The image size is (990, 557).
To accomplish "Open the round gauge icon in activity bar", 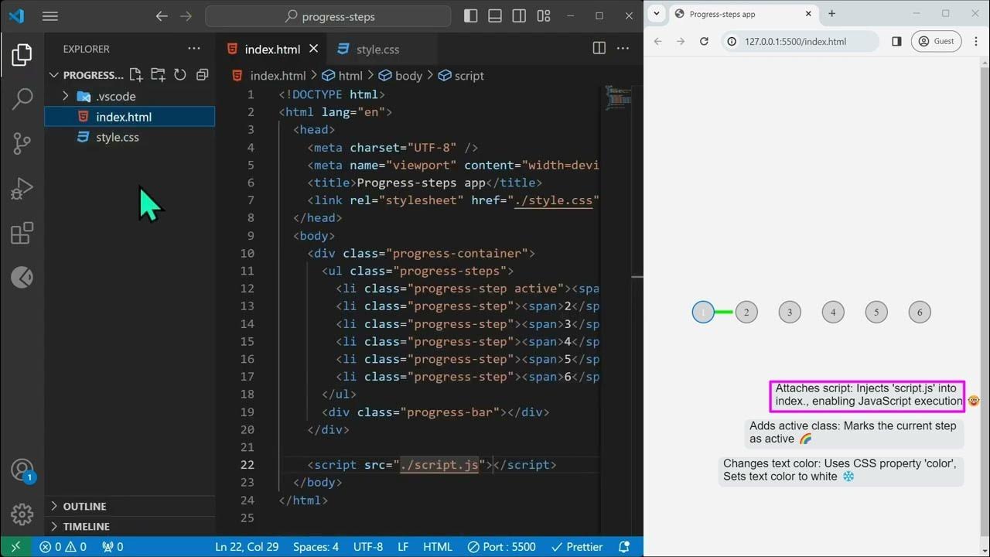I will (x=22, y=277).
